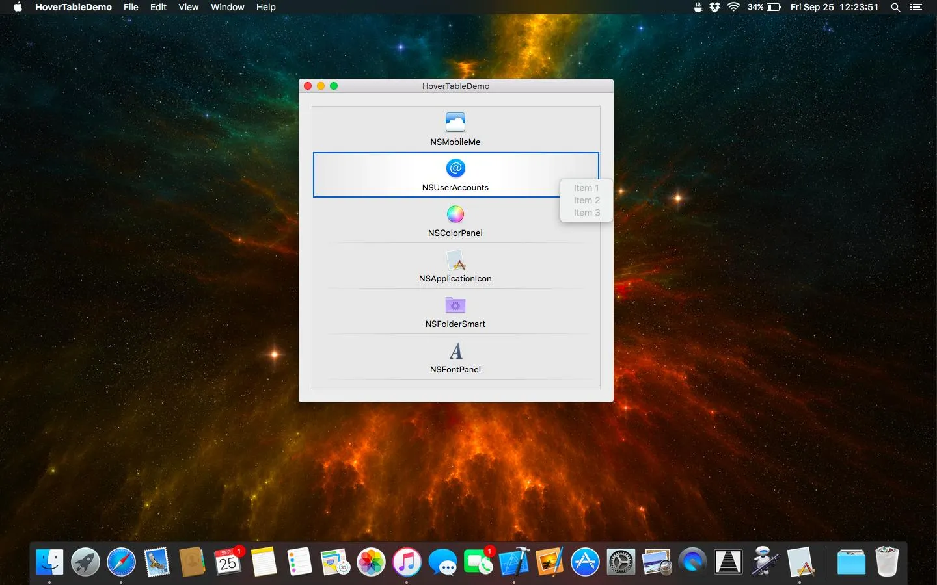
Task: Open Spotlight search
Action: point(896,7)
